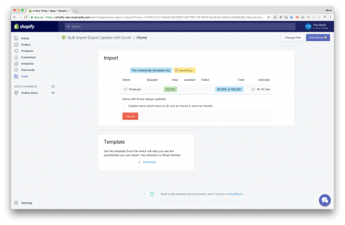Add a sales channel with plus icon
The width and height of the screenshot is (345, 225).
click(53, 87)
